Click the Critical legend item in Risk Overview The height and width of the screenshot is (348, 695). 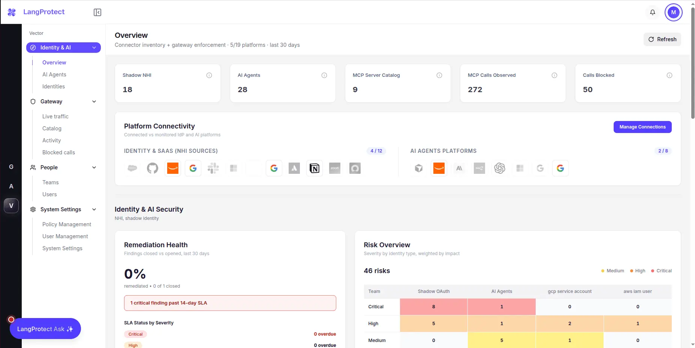pos(661,271)
